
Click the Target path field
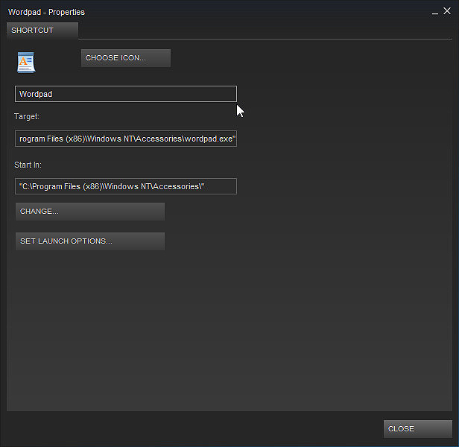pos(126,139)
